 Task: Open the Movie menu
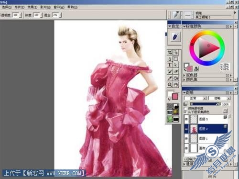(45, 7)
